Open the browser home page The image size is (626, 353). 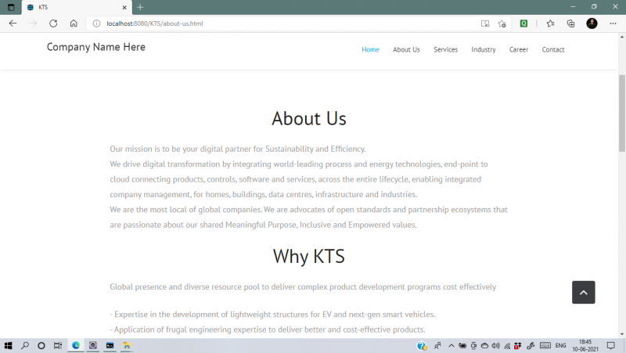[x=74, y=23]
